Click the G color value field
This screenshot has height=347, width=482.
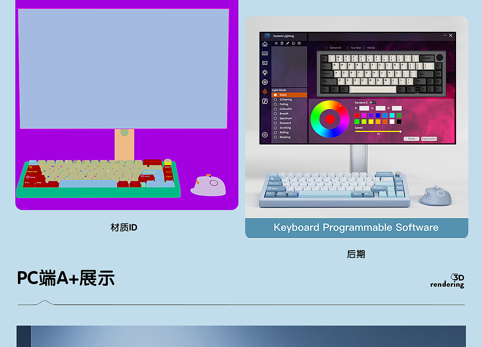click(381, 108)
